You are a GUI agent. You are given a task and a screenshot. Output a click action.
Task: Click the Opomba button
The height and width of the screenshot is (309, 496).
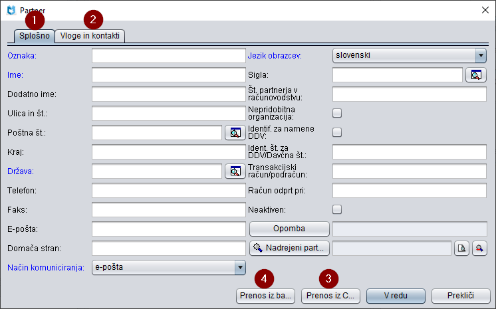pos(289,229)
